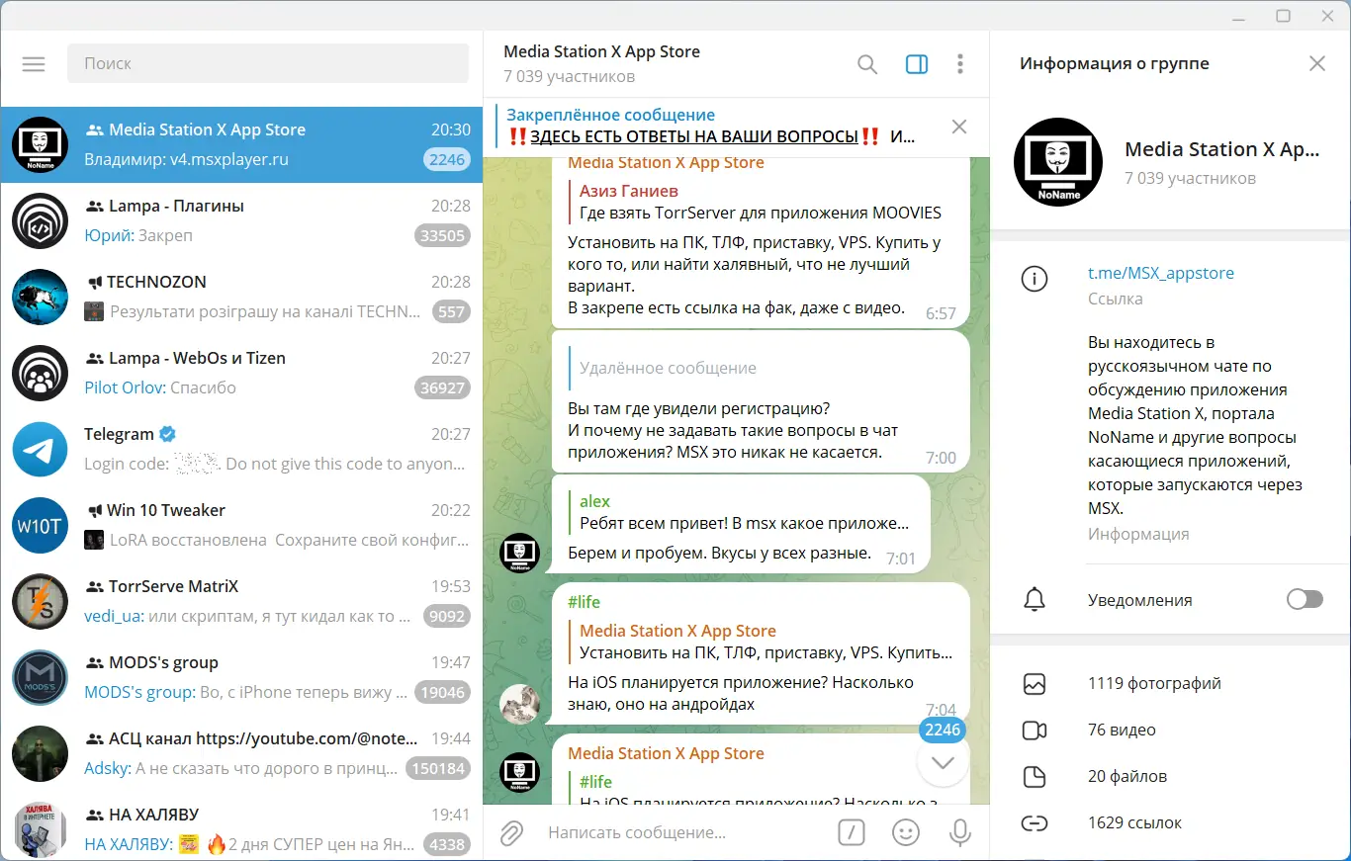This screenshot has height=861, width=1351.
Task: Open the Telegram service notifications chat
Action: [x=237, y=448]
